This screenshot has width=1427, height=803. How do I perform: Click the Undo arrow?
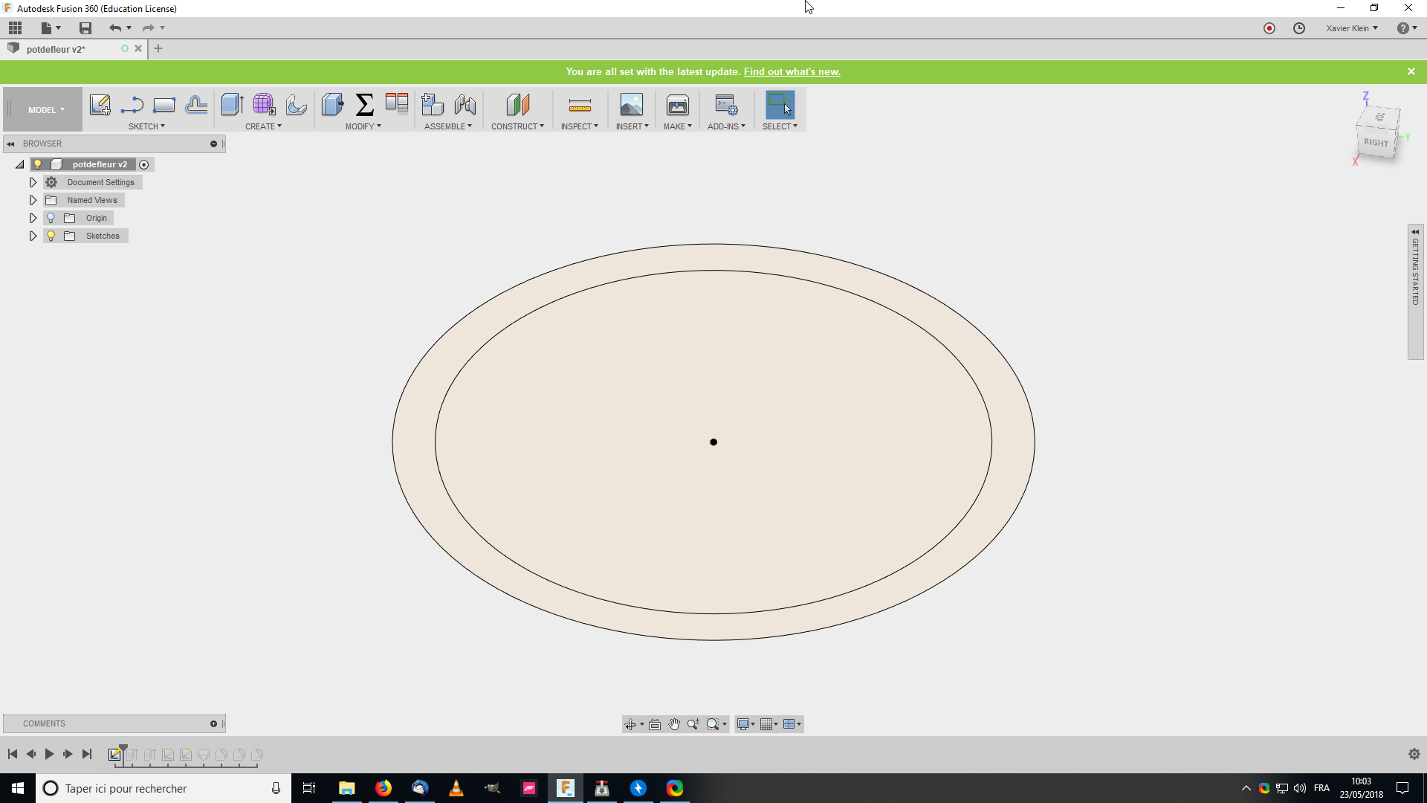tap(115, 28)
